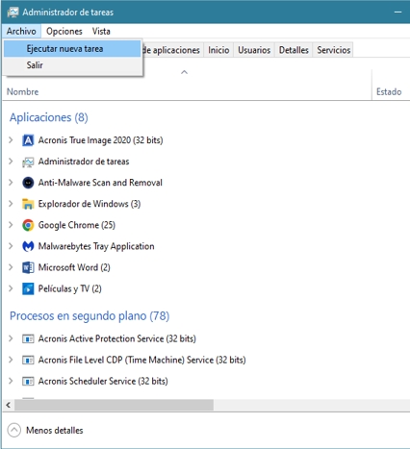Open the Vista menu
The image size is (410, 449).
(101, 31)
